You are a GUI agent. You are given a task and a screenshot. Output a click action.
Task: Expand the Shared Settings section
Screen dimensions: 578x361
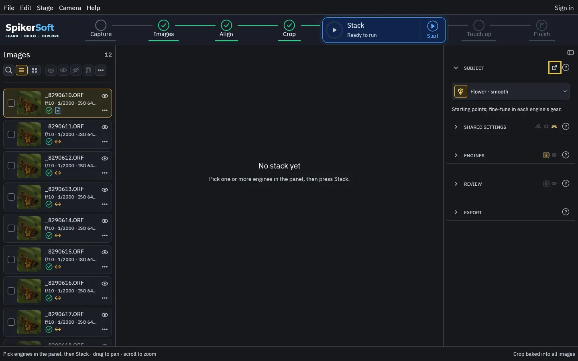tap(456, 127)
